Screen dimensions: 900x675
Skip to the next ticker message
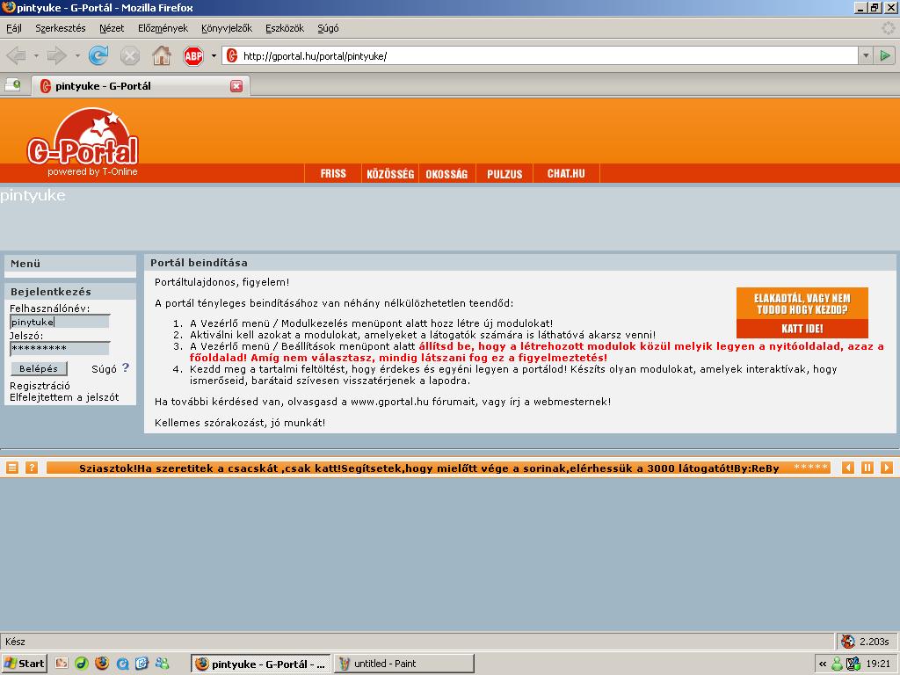(886, 468)
